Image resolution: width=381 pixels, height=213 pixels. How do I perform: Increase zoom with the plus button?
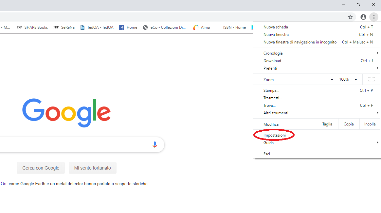coord(356,79)
